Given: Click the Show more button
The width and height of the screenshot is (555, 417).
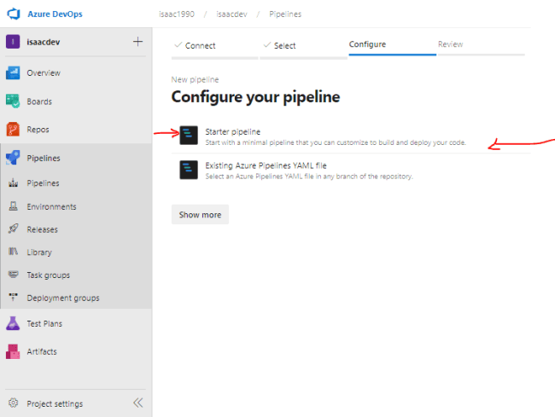Looking at the screenshot, I should click(x=200, y=215).
